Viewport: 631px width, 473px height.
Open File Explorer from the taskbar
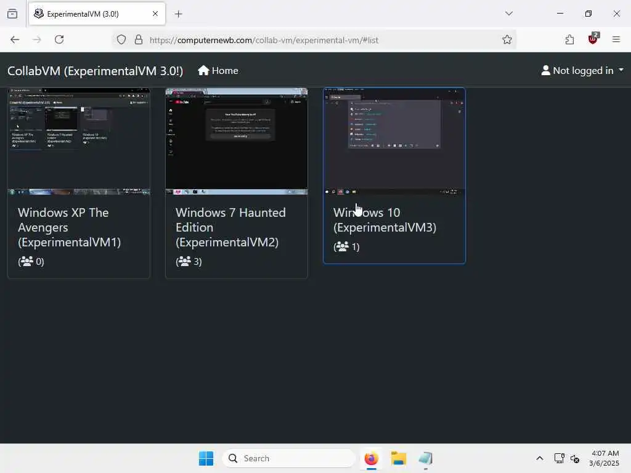pyautogui.click(x=399, y=458)
